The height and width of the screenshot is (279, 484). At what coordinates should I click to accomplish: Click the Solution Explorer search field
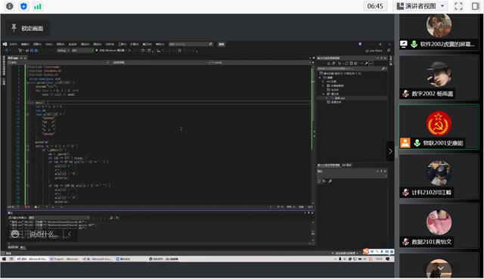point(352,69)
